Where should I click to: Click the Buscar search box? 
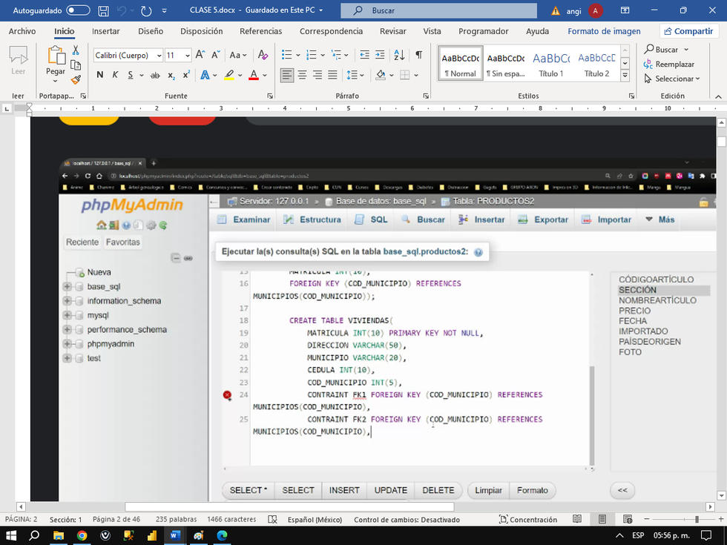click(438, 10)
